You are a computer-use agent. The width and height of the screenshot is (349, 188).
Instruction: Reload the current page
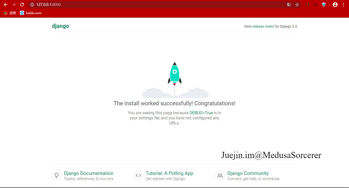[x=22, y=5]
